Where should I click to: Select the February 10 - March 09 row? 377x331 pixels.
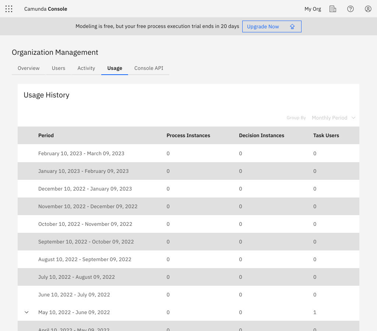pyautogui.click(x=81, y=153)
